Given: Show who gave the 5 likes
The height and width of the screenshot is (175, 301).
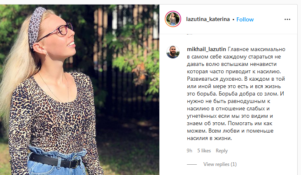Looking at the screenshot, I should 204,151.
